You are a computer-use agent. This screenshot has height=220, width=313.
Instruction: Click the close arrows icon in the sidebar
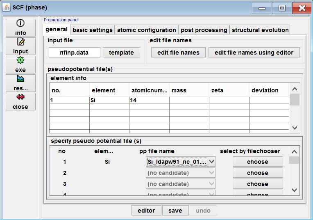pyautogui.click(x=20, y=97)
